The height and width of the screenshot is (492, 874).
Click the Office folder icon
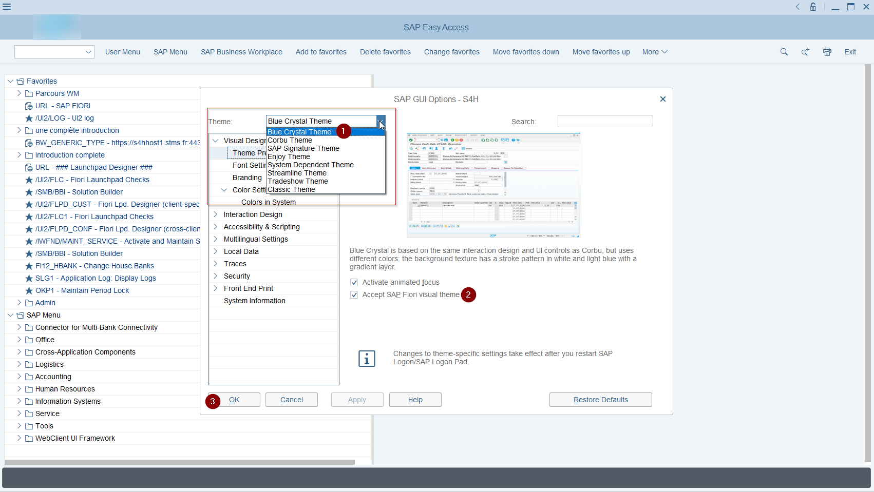(x=29, y=340)
